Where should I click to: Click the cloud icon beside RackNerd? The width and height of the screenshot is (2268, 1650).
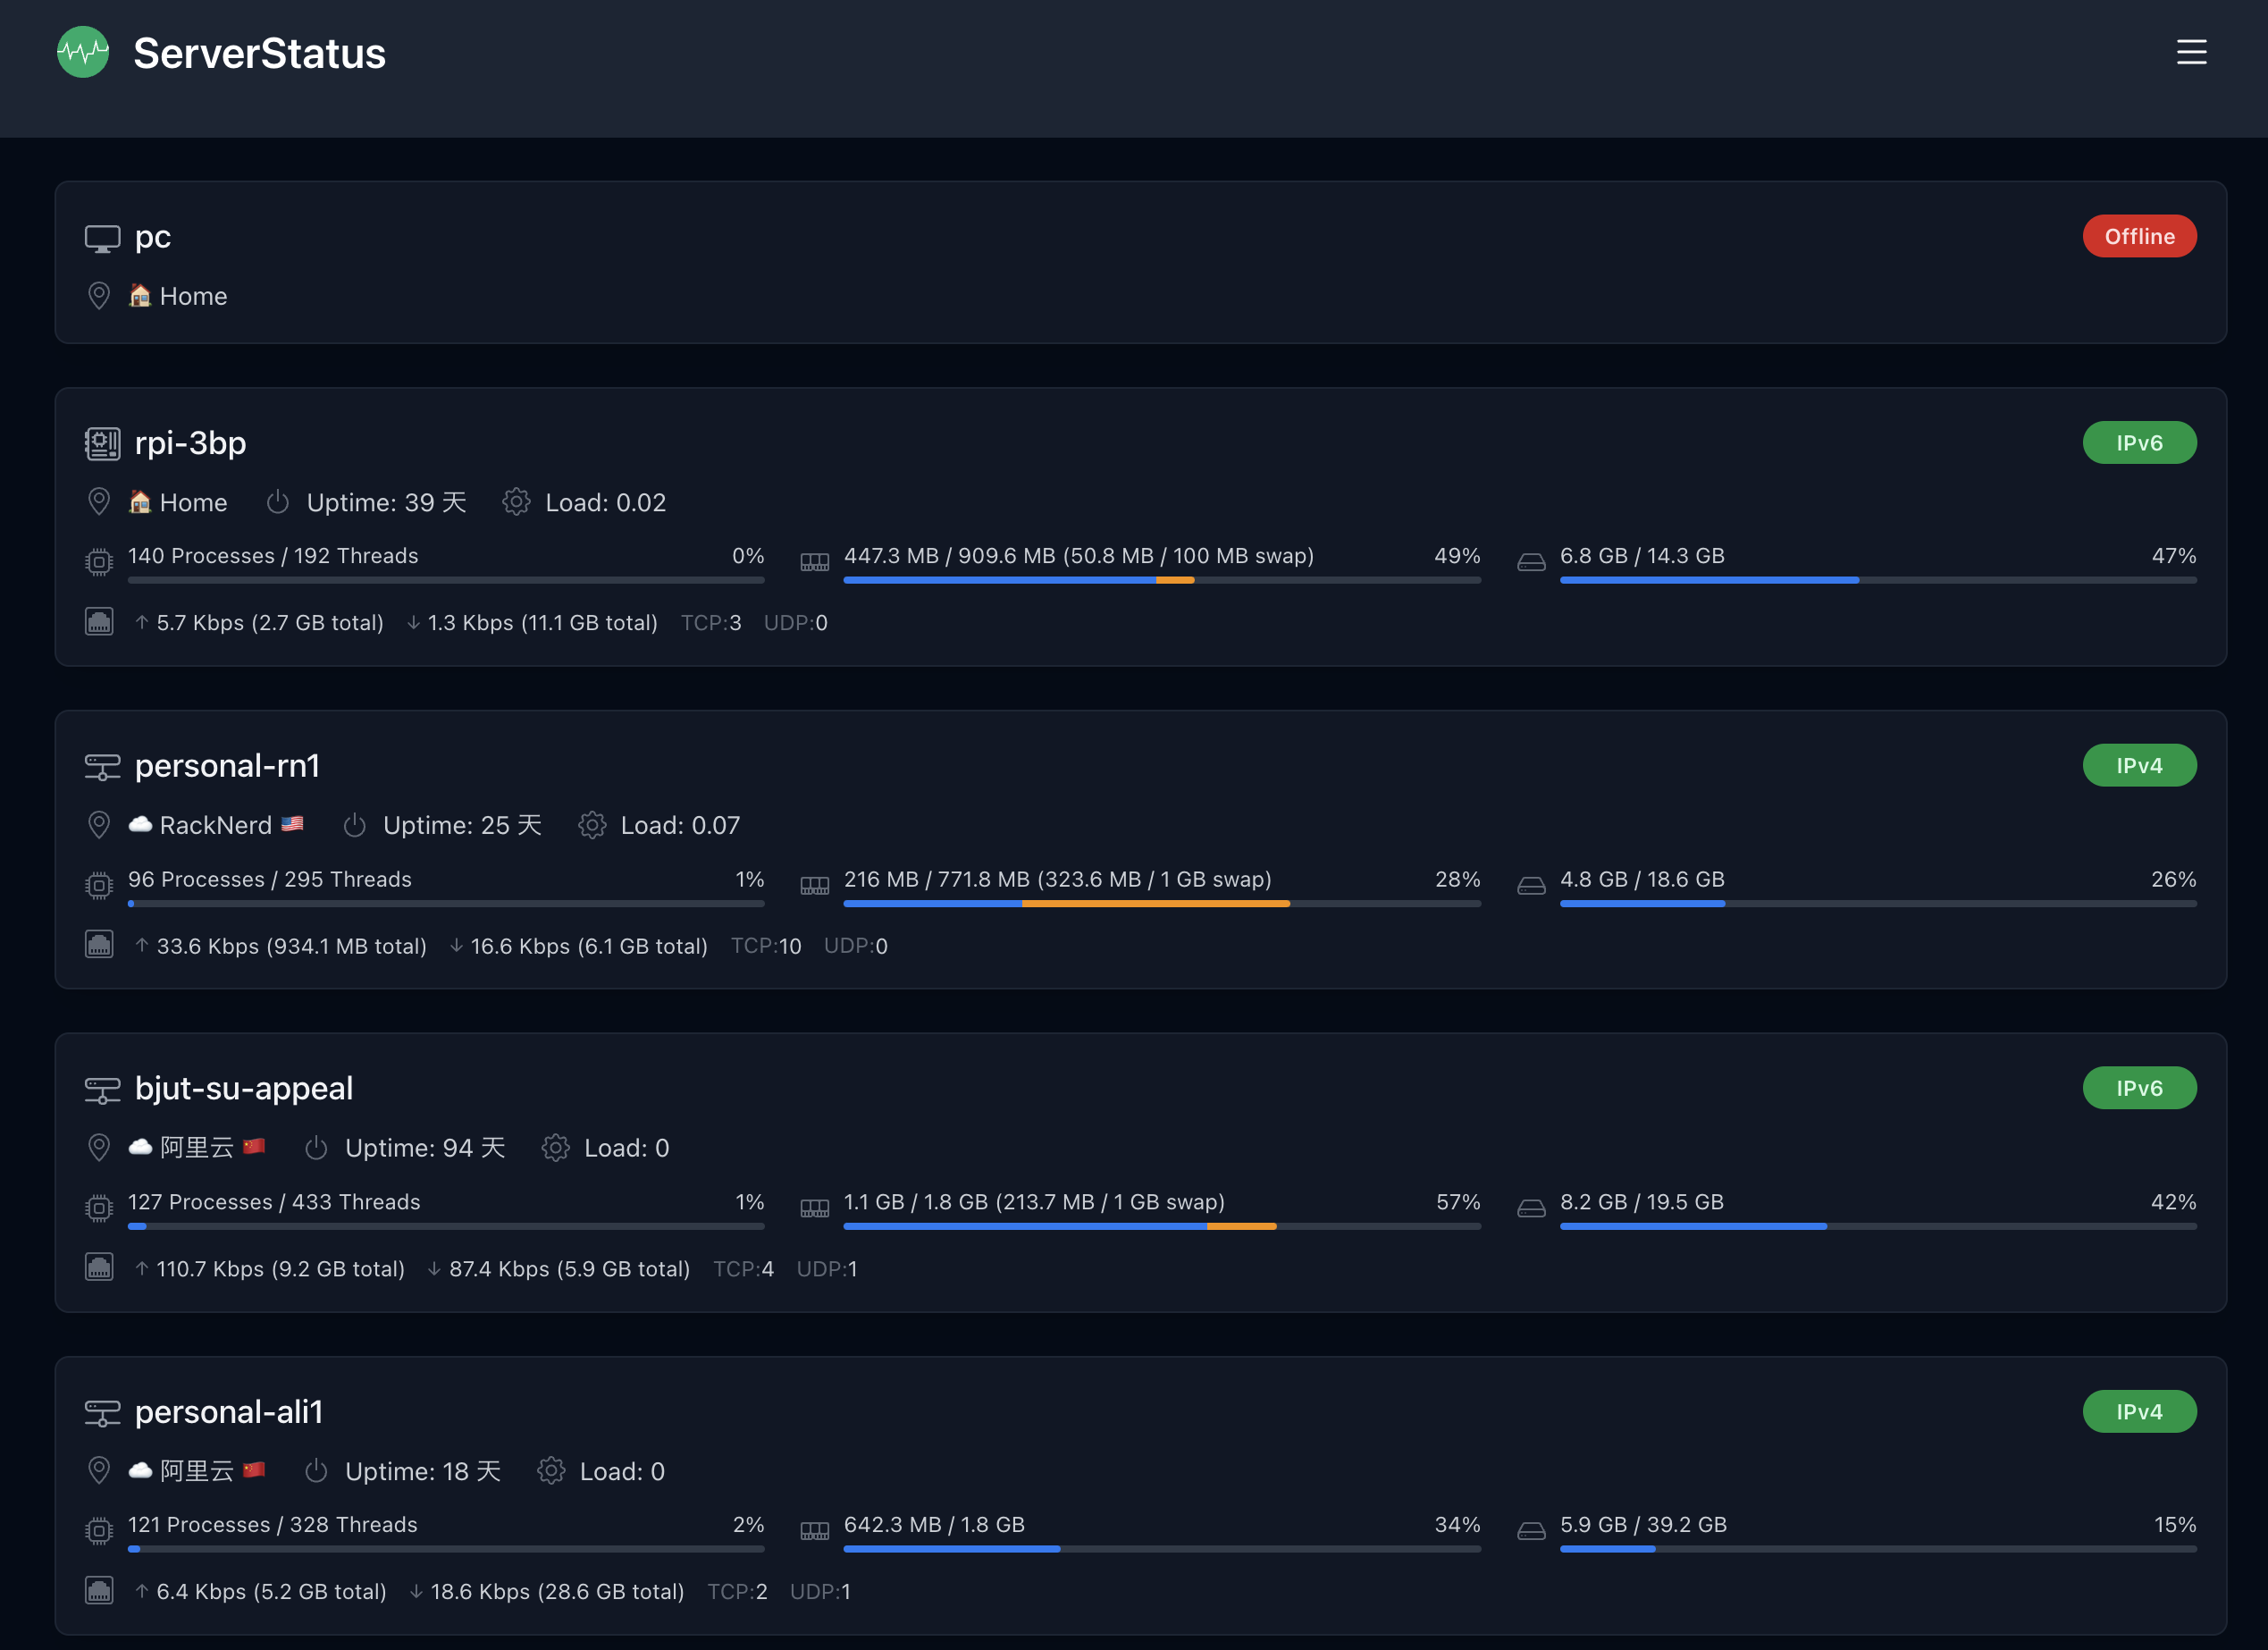pyautogui.click(x=140, y=825)
